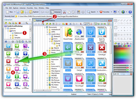This screenshot has width=137, height=99.
Task: Open the Favorites menu in menu bar
Action: [x=30, y=8]
